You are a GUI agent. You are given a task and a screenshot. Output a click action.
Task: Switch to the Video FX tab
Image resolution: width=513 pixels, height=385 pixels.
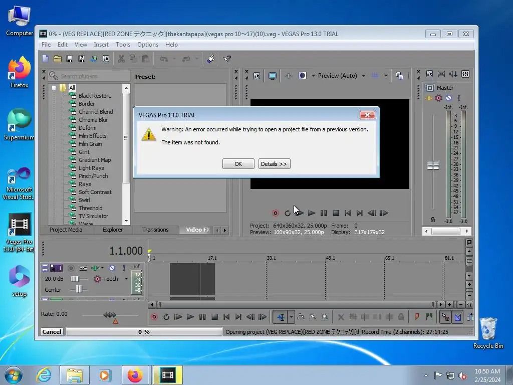coord(197,230)
